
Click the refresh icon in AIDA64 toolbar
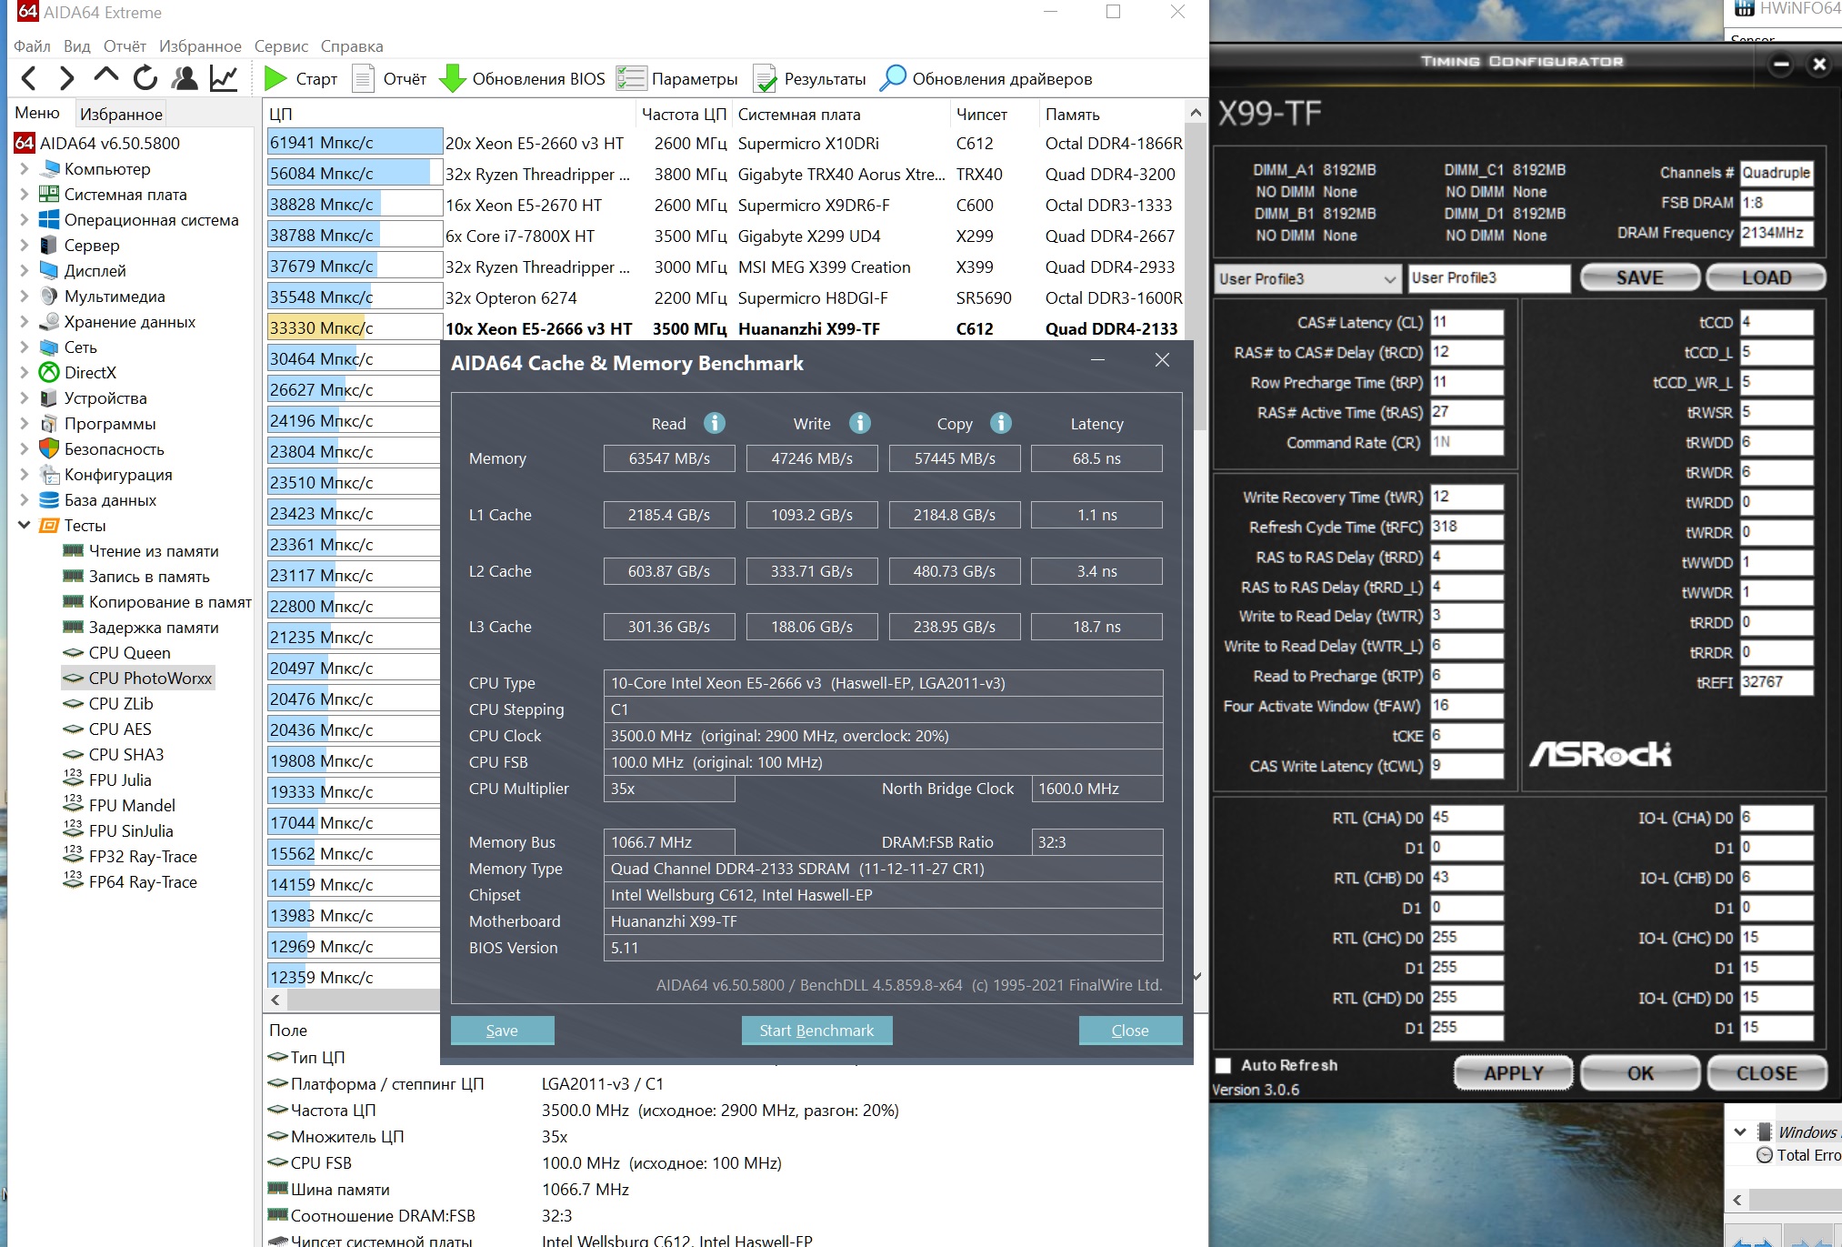[x=145, y=78]
